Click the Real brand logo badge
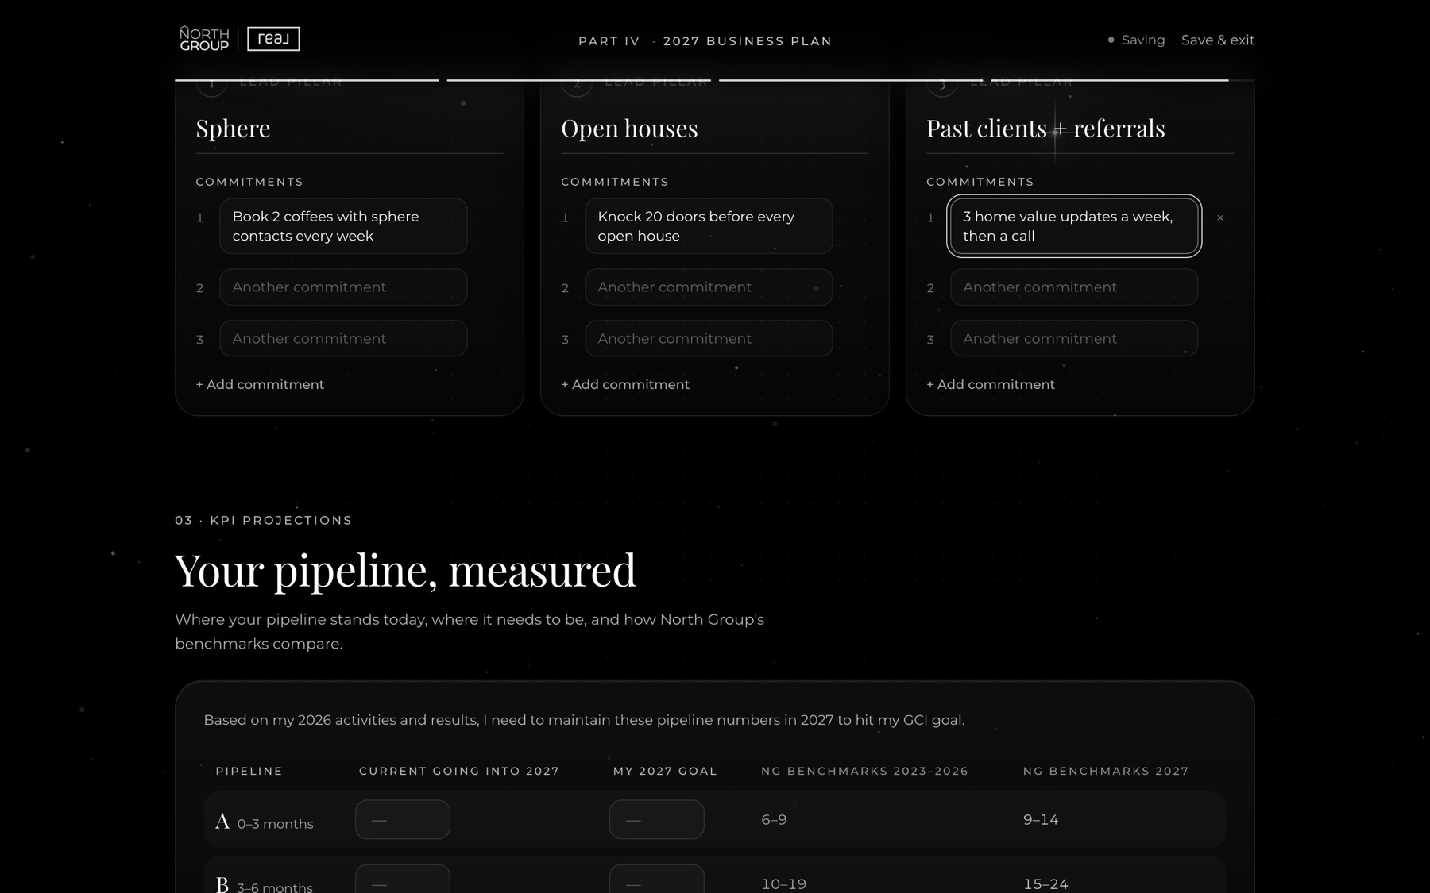 click(x=273, y=39)
